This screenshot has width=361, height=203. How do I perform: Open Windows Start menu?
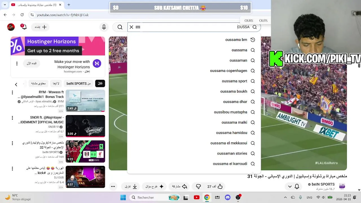pyautogui.click(x=123, y=197)
